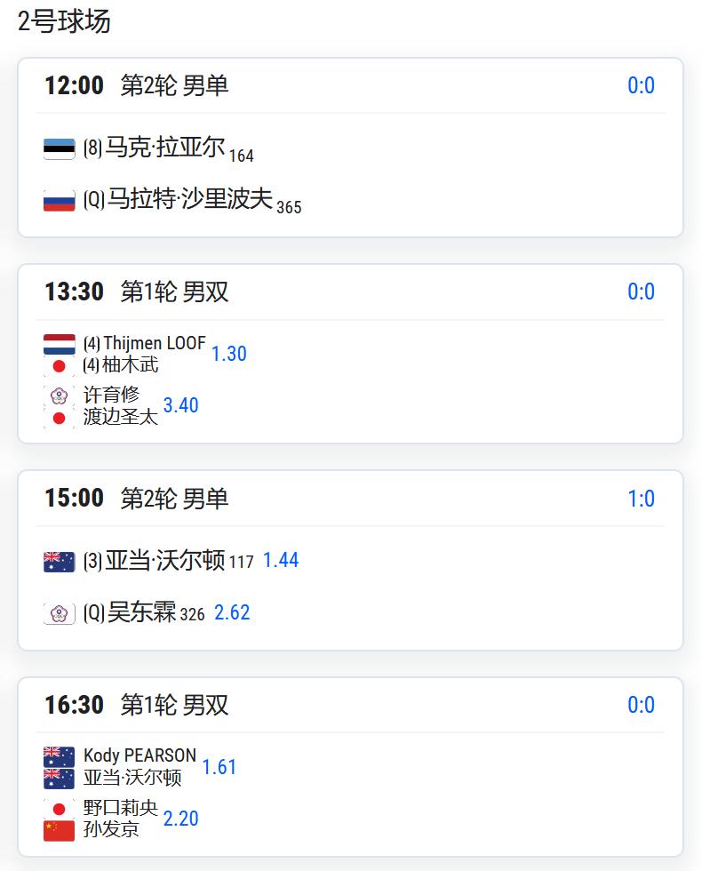This screenshot has width=702, height=871.
Task: Click Japan flag beside 柚木武
Action: click(59, 366)
